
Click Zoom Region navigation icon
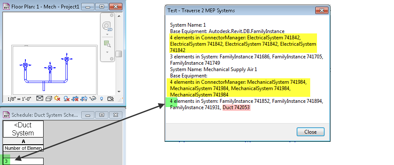click(x=107, y=44)
